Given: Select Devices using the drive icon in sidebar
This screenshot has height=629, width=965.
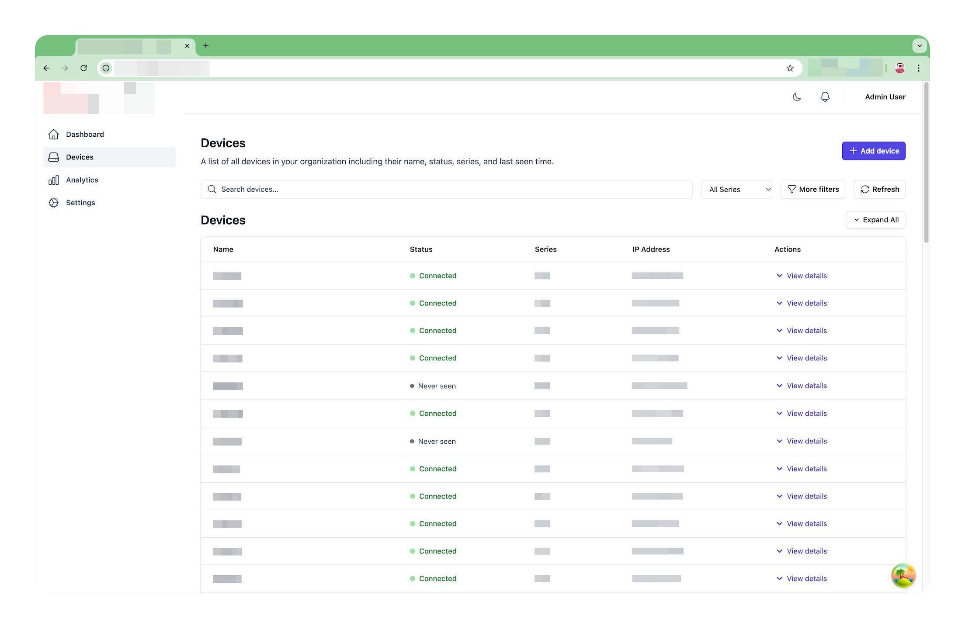Looking at the screenshot, I should 53,157.
